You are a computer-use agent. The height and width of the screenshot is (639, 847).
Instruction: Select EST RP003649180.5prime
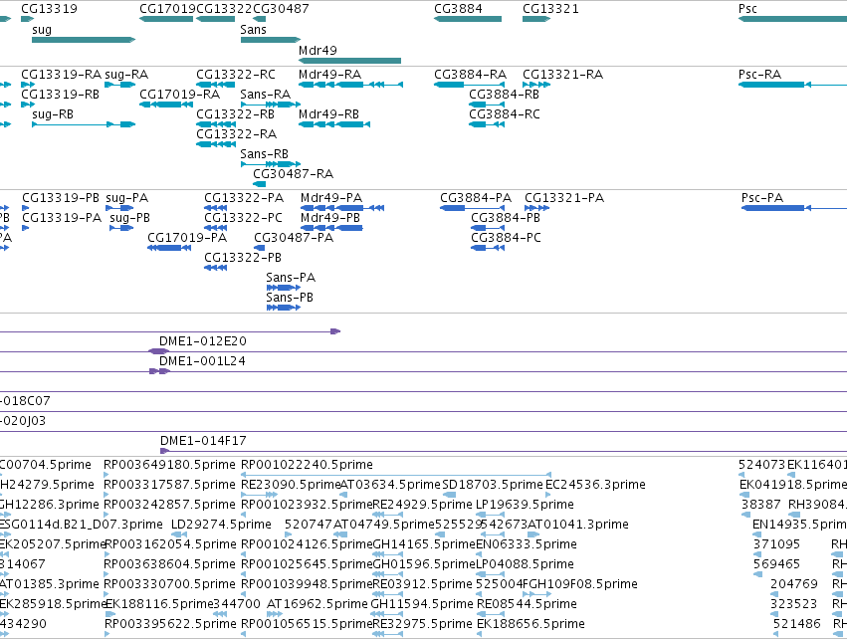169,465
